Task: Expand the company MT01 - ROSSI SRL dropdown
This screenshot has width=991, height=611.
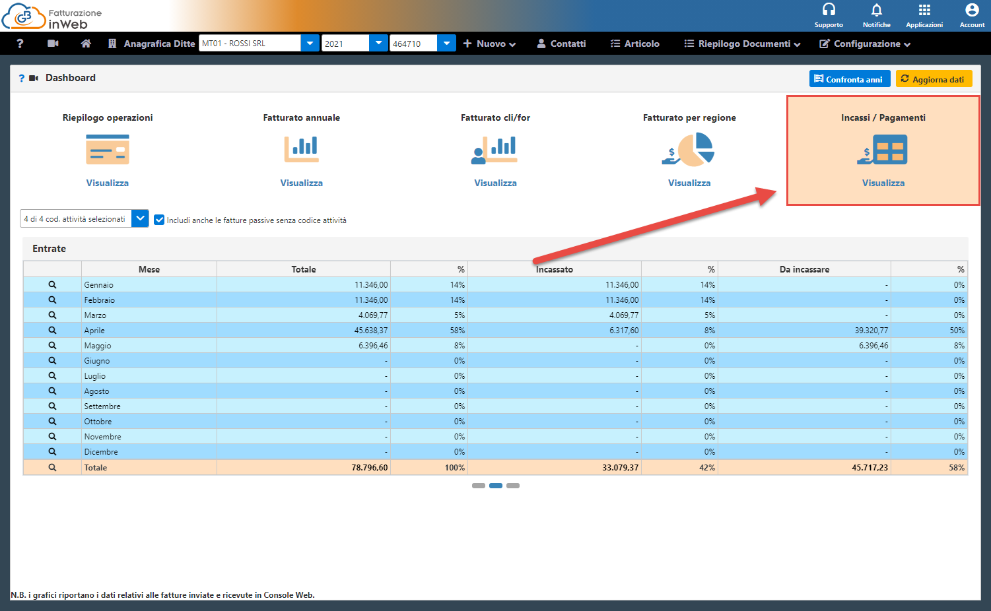Action: pyautogui.click(x=310, y=44)
